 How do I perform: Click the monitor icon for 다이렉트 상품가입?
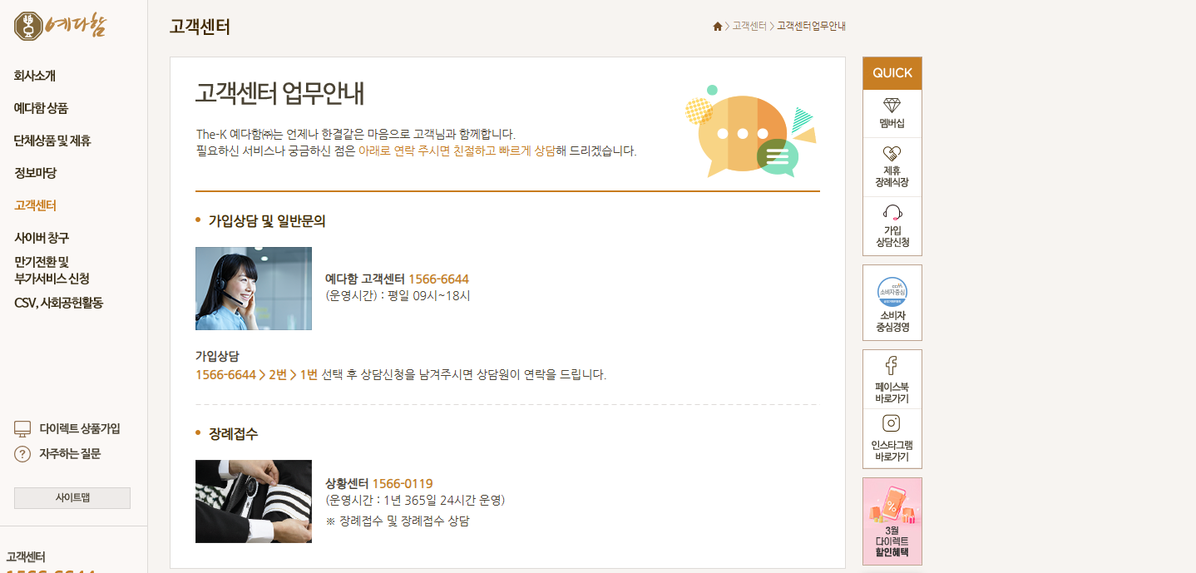click(22, 428)
